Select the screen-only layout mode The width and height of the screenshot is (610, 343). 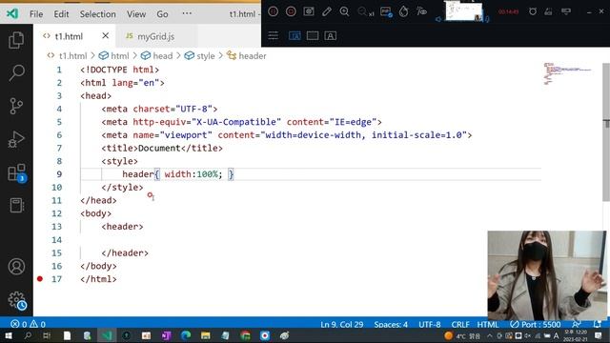pyautogui.click(x=313, y=36)
